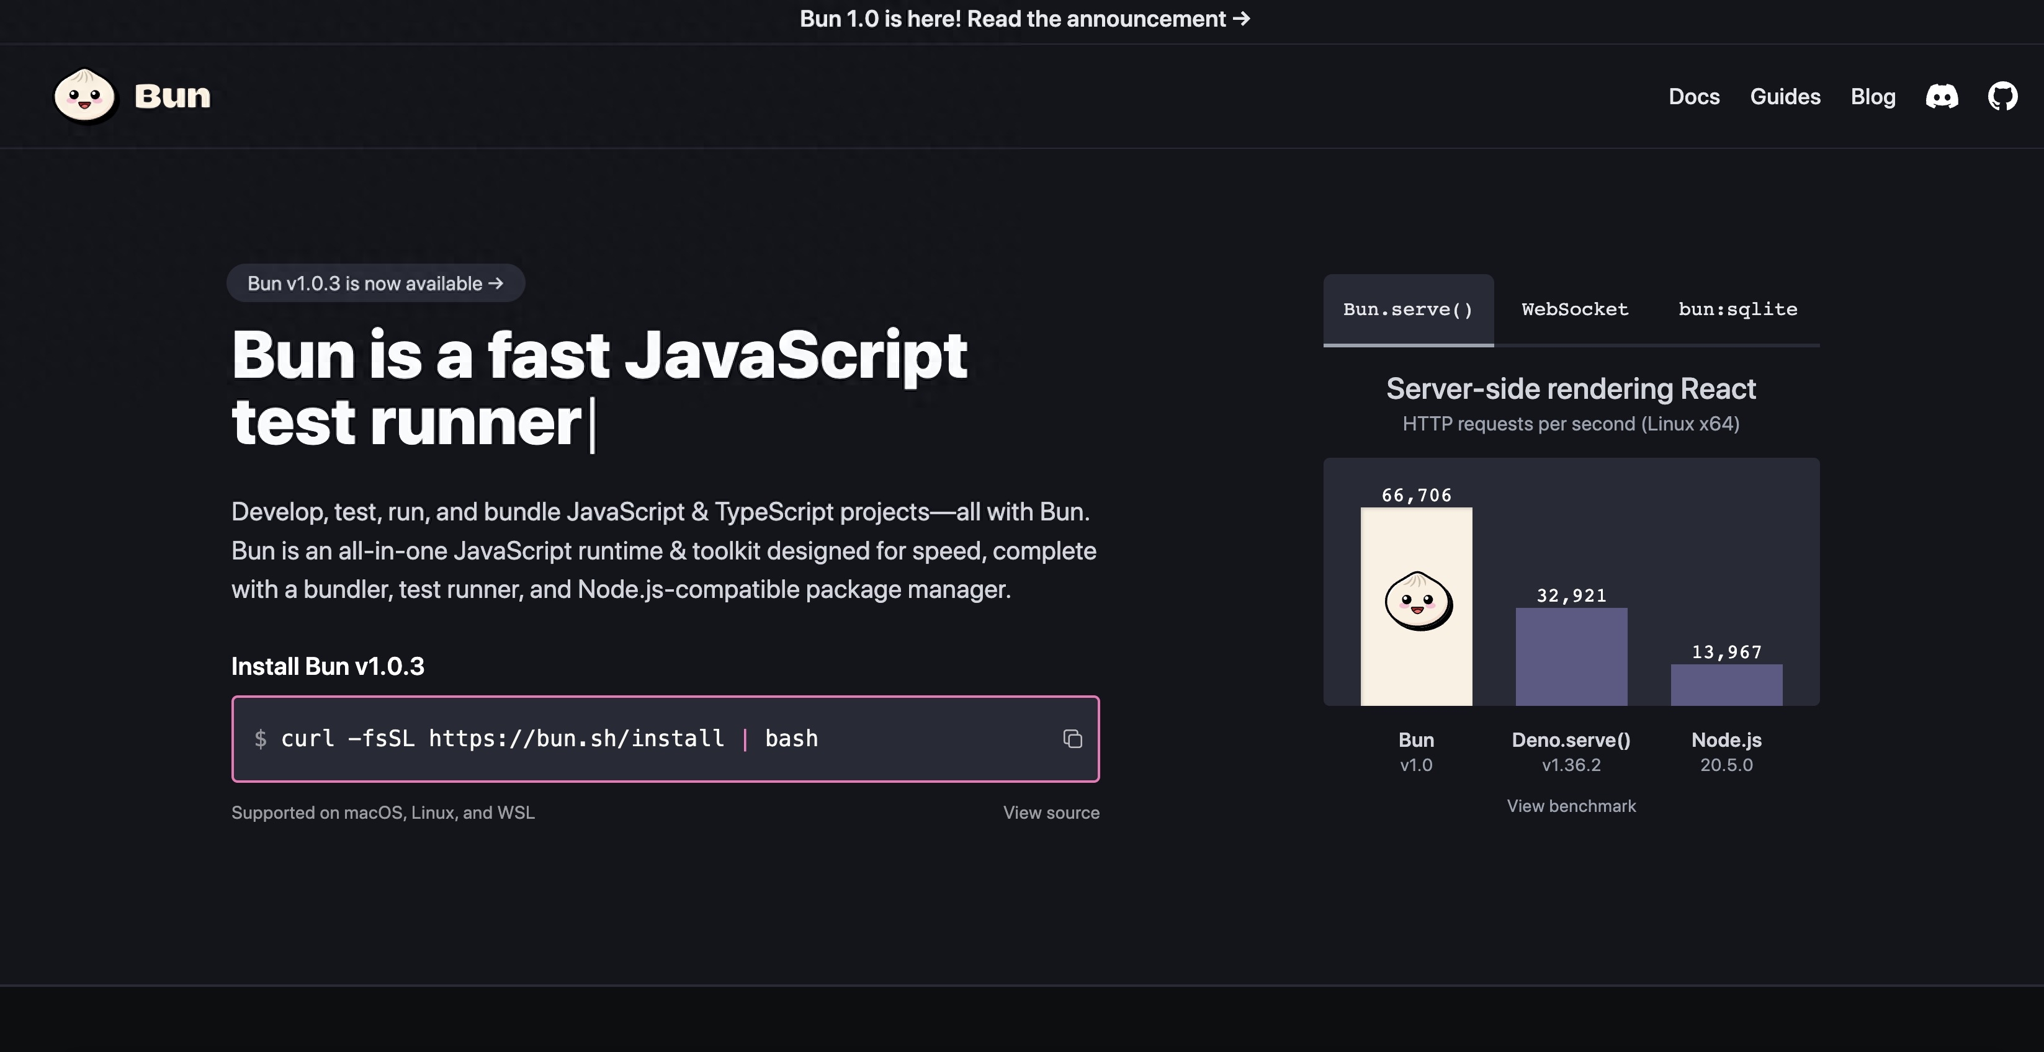Open the Blog navigation link
2044x1052 pixels.
(x=1873, y=97)
